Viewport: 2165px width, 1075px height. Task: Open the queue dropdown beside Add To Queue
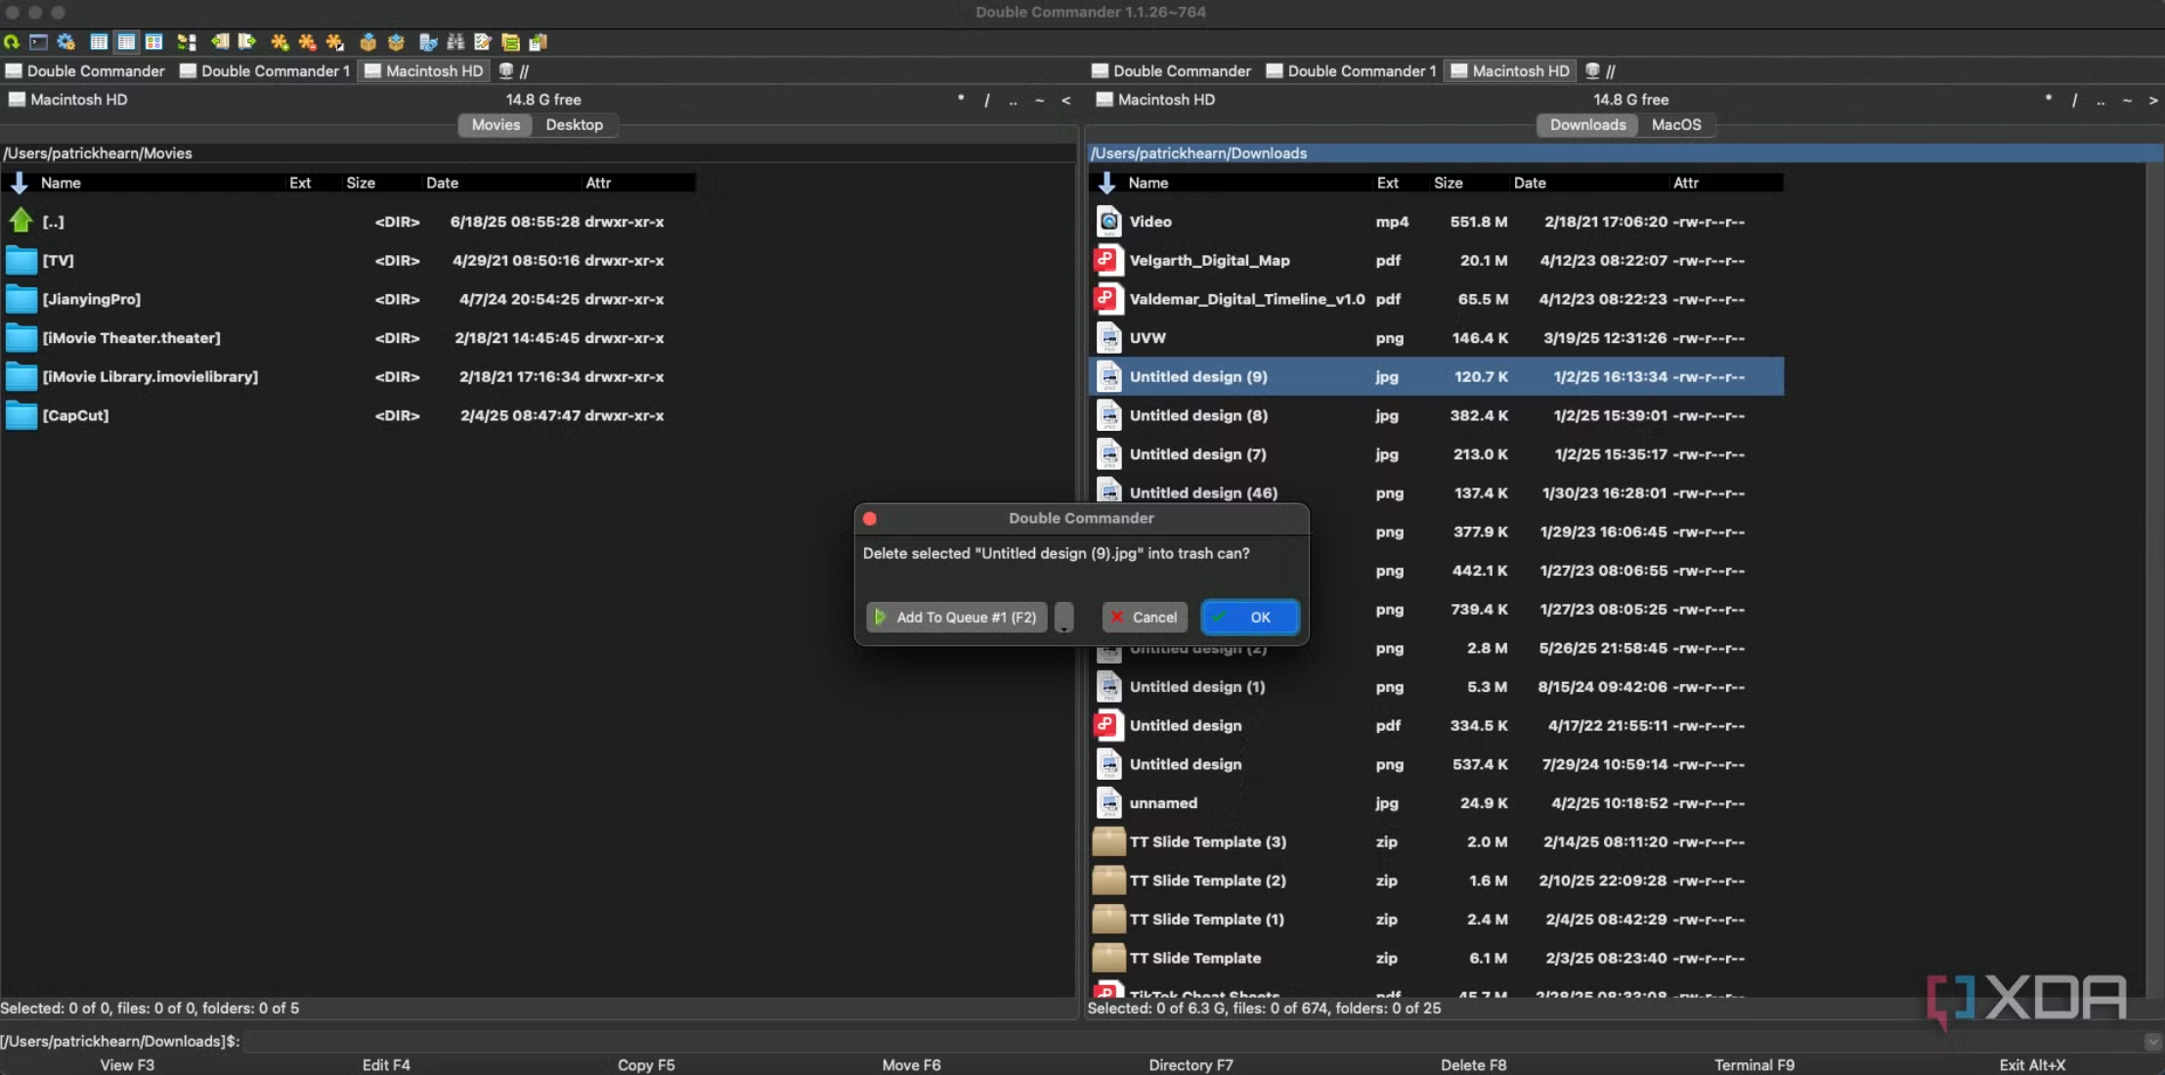(x=1064, y=618)
